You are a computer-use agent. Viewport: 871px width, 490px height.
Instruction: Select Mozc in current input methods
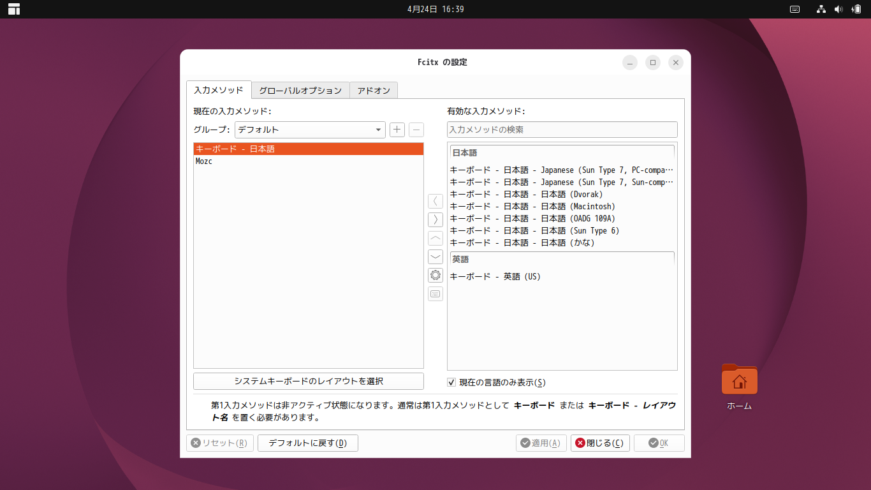click(x=309, y=161)
